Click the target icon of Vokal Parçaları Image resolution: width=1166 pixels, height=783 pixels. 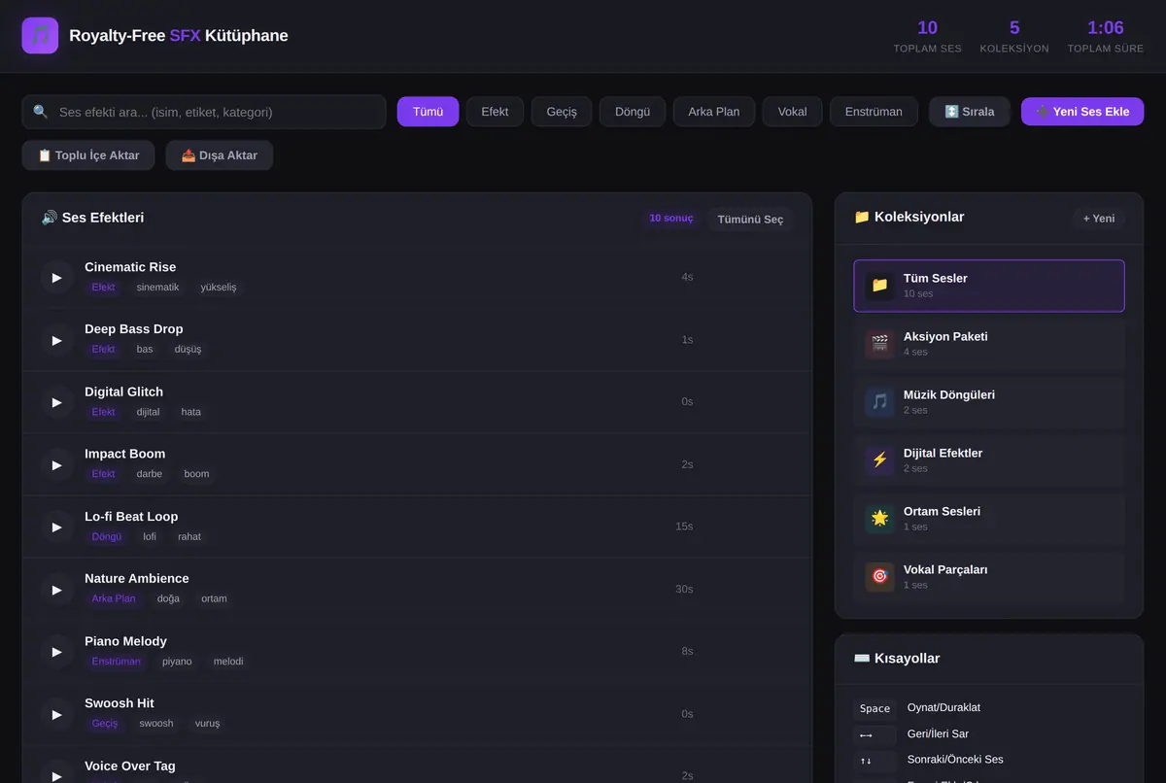tap(880, 577)
